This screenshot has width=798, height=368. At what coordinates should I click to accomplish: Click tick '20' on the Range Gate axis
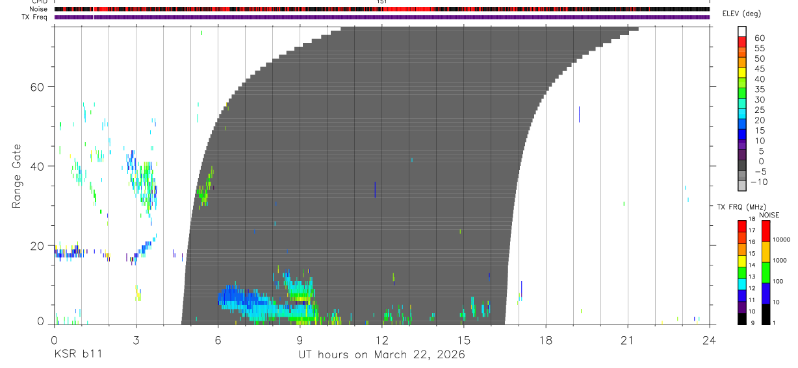click(x=37, y=245)
